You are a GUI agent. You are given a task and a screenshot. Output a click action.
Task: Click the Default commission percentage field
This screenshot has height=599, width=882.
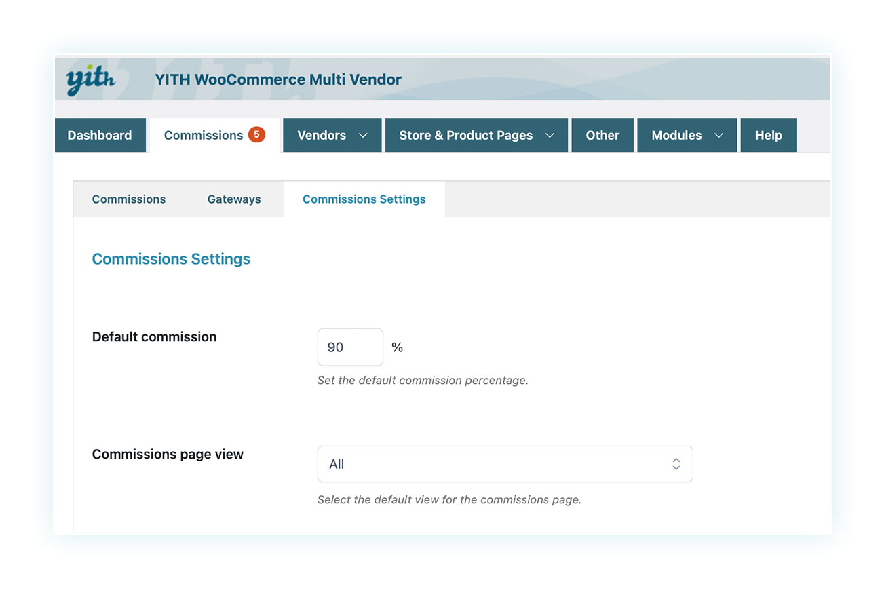(349, 347)
